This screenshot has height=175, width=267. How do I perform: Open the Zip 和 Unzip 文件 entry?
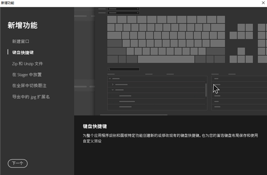[28, 64]
